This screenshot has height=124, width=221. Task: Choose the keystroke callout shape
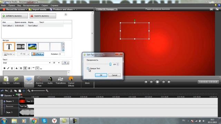[21, 47]
